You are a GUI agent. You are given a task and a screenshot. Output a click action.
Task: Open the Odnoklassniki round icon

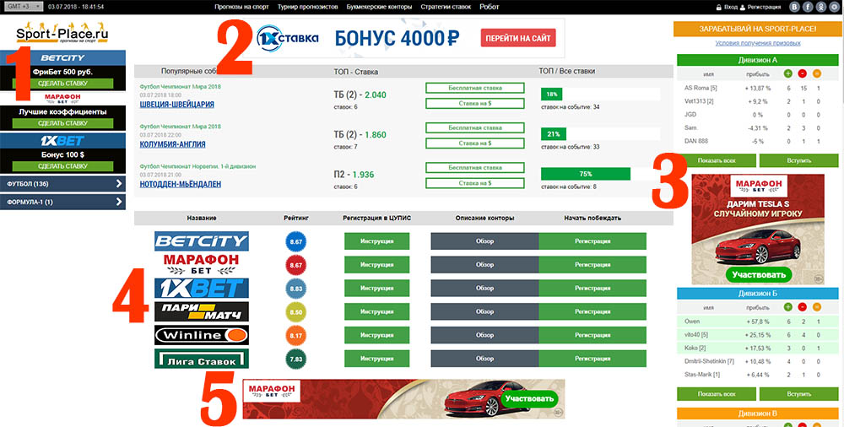click(x=820, y=7)
